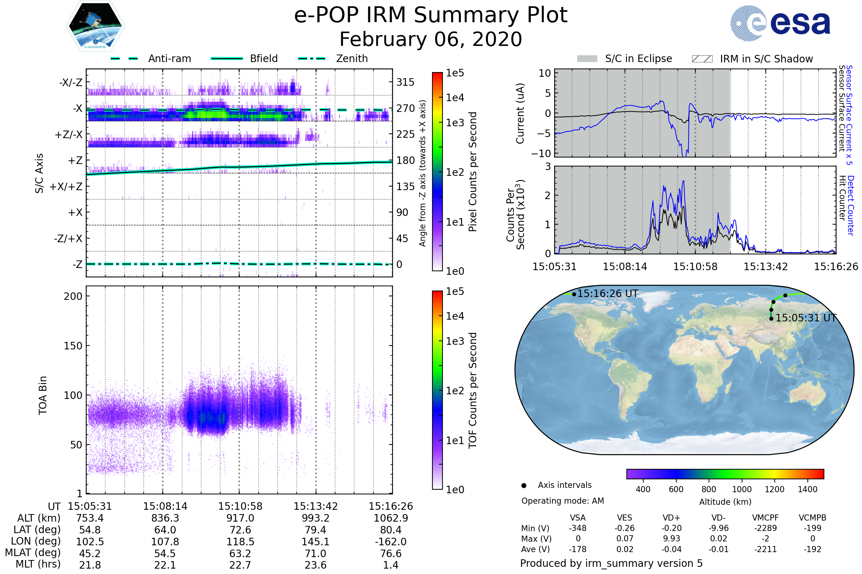The image size is (862, 574).
Task: Click the 15:16:26 UT label on map
Action: coord(608,293)
